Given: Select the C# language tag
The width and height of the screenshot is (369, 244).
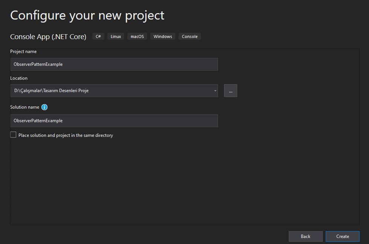Looking at the screenshot, I should [x=98, y=36].
